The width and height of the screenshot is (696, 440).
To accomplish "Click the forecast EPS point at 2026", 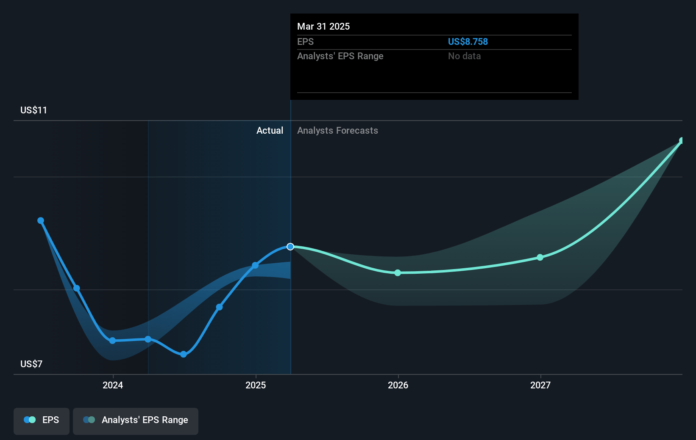I will click(398, 273).
